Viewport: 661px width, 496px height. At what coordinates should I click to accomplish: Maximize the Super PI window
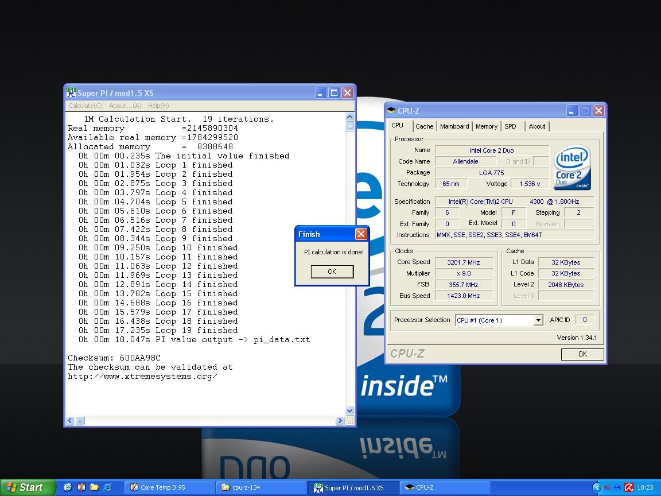coord(334,93)
